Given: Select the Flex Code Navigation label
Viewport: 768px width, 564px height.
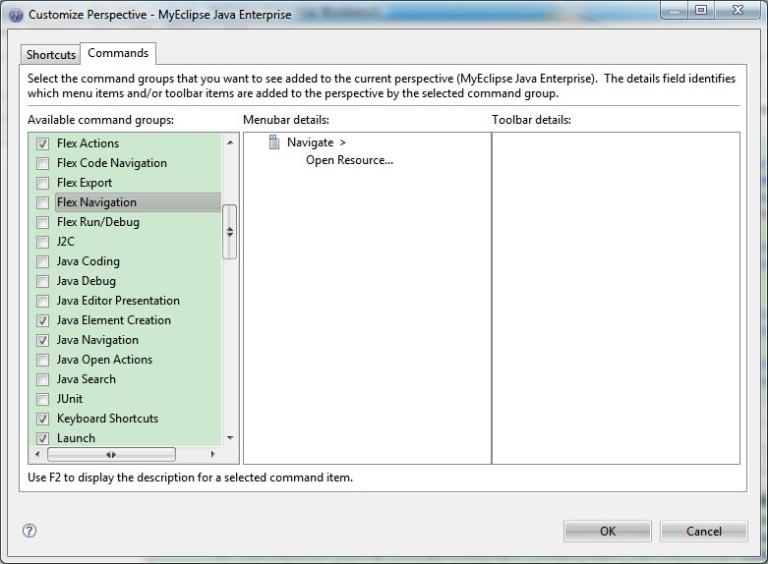Looking at the screenshot, I should [112, 163].
